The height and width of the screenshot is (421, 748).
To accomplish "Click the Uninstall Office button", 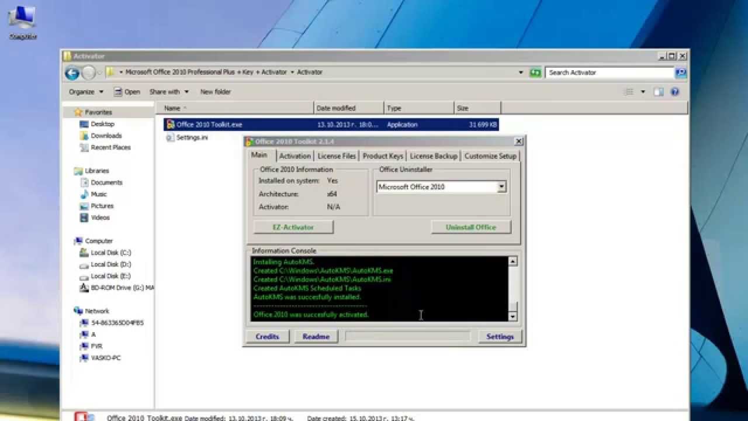I will pyautogui.click(x=471, y=227).
